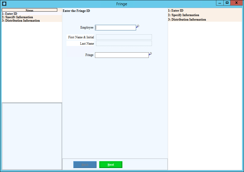The image size is (244, 172).
Task: Click the Steps header button
Action: coord(30,10)
